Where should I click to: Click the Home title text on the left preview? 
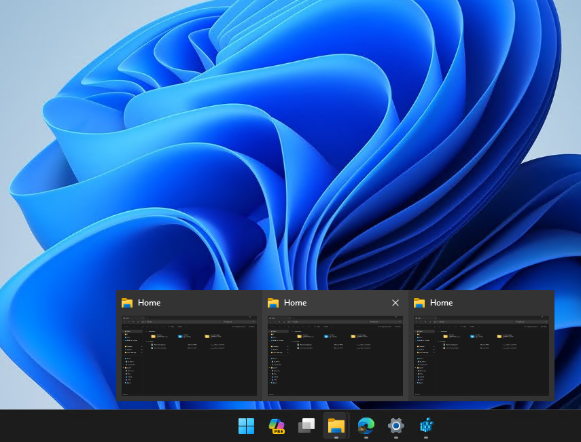click(x=149, y=303)
